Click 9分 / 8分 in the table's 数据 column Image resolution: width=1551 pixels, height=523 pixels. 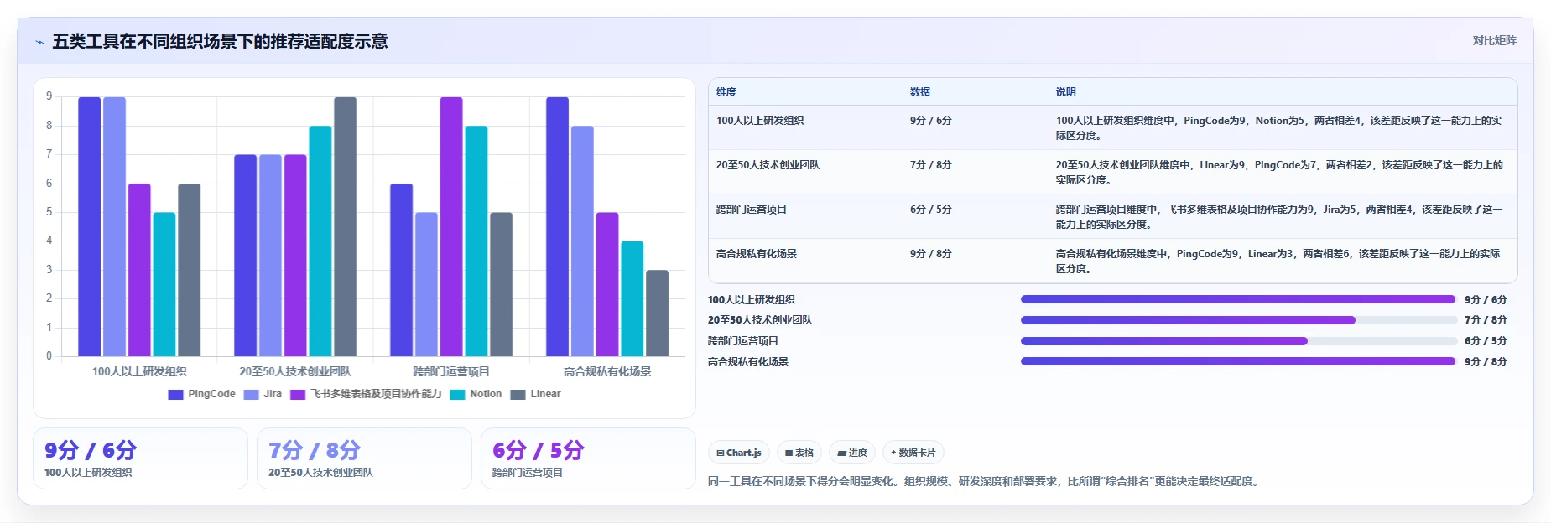click(x=931, y=254)
